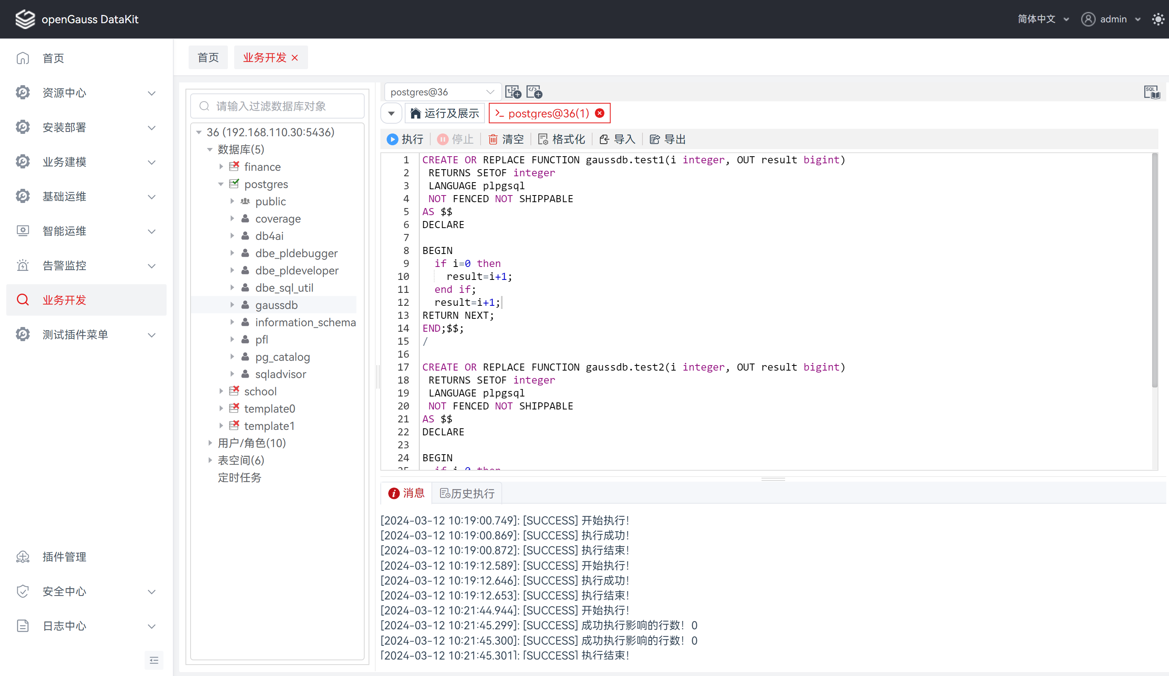This screenshot has width=1169, height=676.
Task: Click the 日志中心 document icon
Action: 23,625
